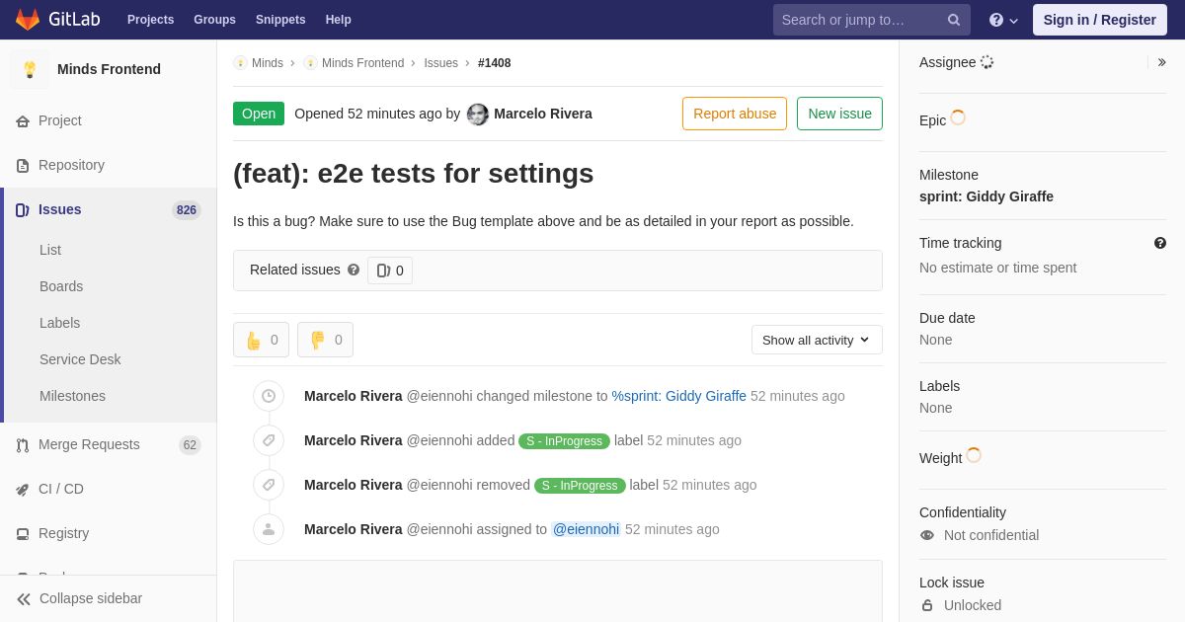Image resolution: width=1185 pixels, height=622 pixels.
Task: Expand the Help dropdown in navbar
Action: click(x=1003, y=20)
